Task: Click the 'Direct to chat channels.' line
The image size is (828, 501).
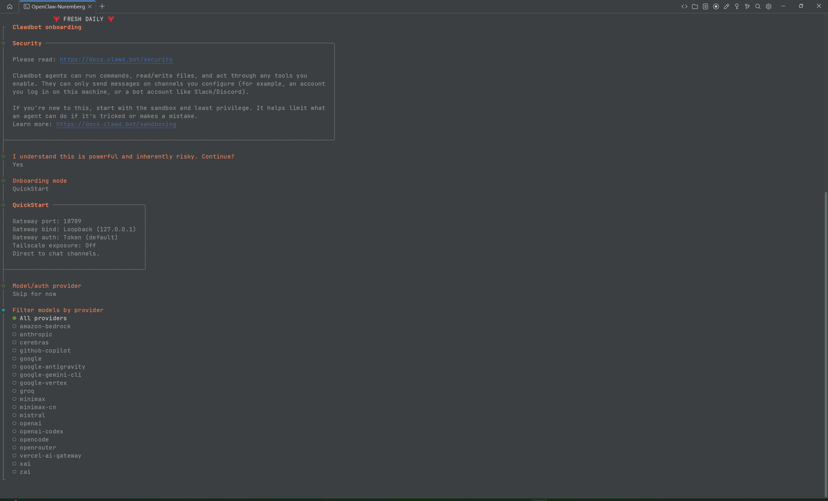Action: click(56, 254)
